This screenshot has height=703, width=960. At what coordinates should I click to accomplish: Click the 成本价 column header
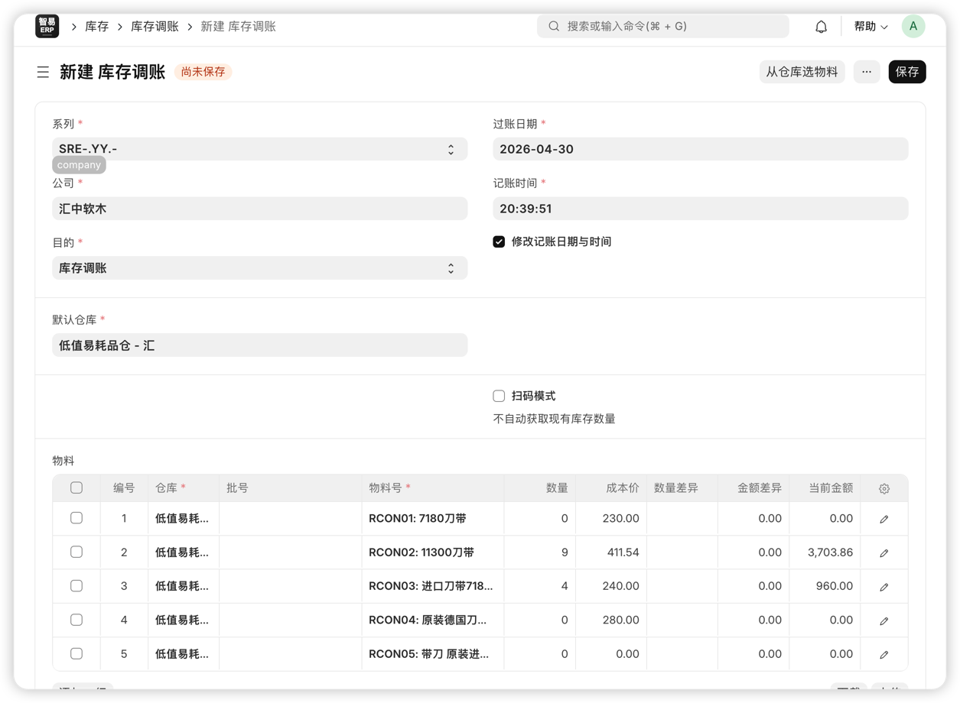(x=610, y=488)
